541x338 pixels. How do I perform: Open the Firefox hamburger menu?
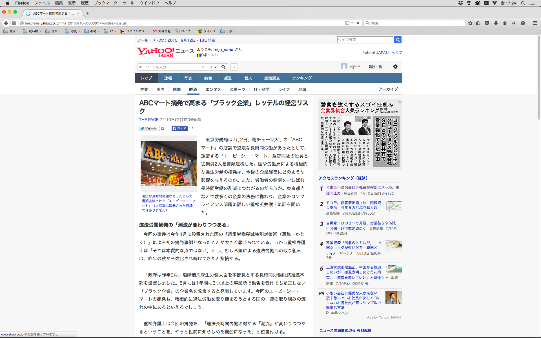535,23
